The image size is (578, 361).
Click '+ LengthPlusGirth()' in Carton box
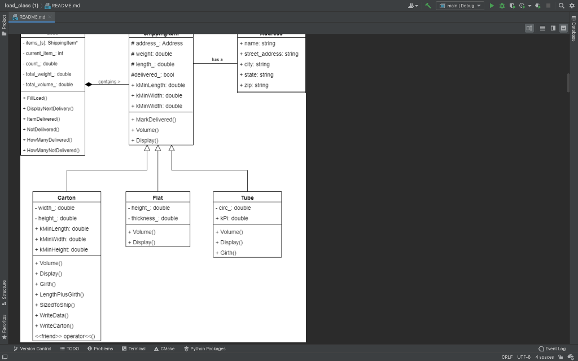click(59, 294)
